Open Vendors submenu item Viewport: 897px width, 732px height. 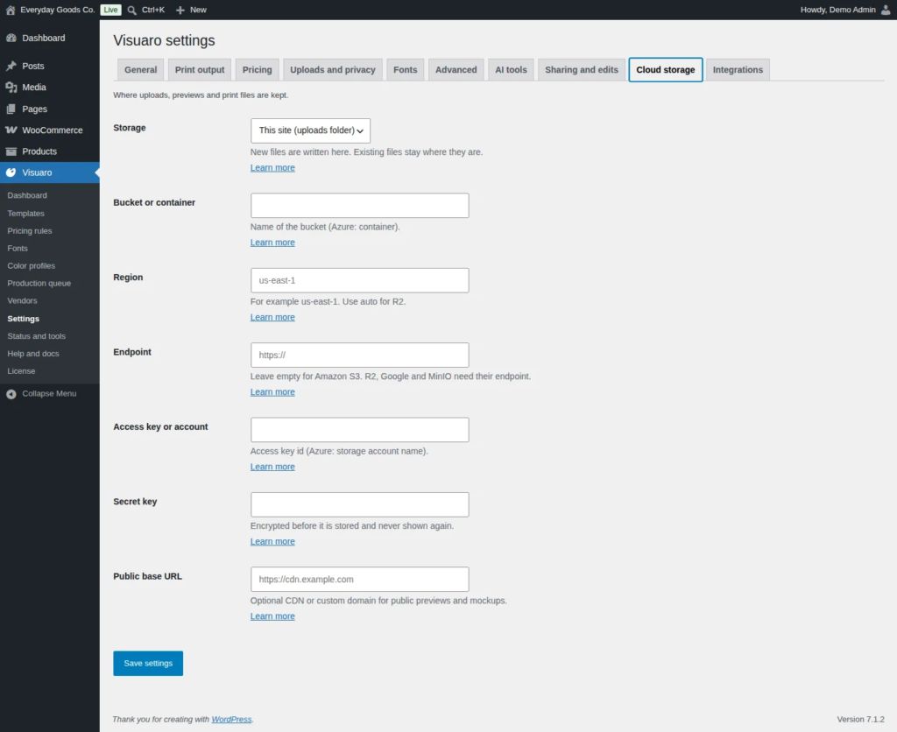point(22,301)
